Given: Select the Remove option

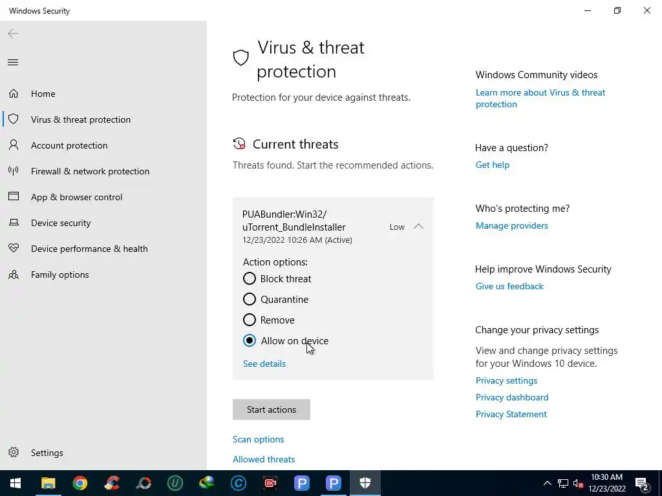Looking at the screenshot, I should point(268,320).
